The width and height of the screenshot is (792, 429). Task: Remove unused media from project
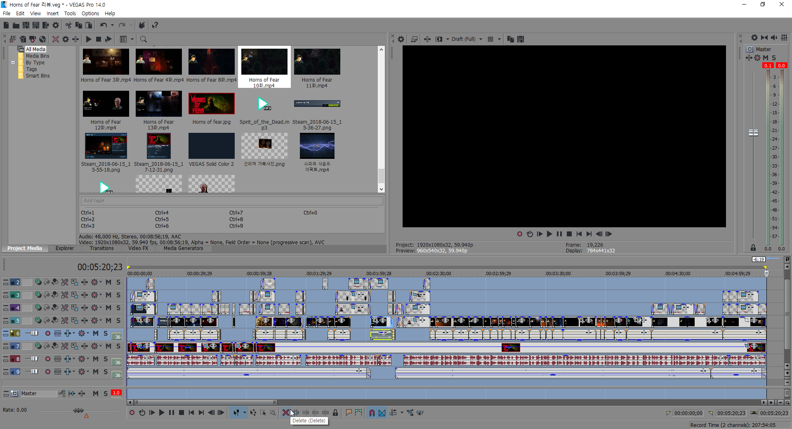tap(13, 39)
